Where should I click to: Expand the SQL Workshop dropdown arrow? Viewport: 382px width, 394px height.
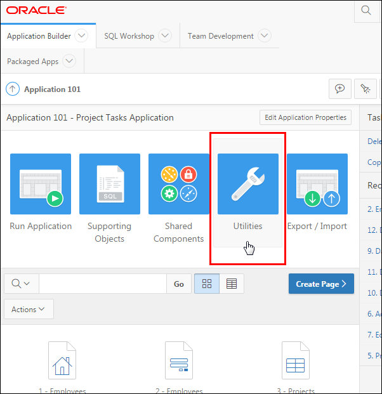(165, 36)
